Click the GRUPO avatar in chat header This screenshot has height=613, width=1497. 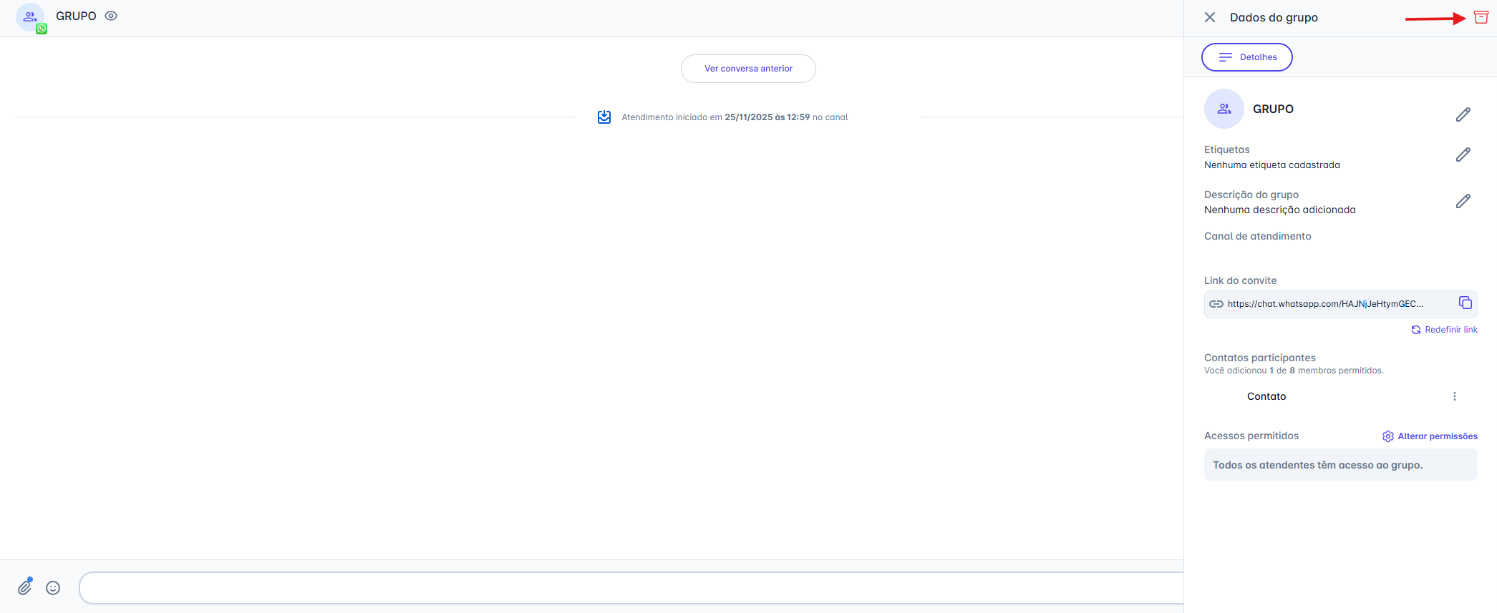point(30,17)
